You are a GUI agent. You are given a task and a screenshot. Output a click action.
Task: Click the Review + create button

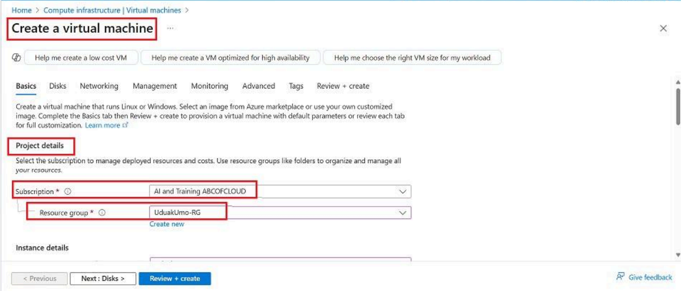coord(175,279)
